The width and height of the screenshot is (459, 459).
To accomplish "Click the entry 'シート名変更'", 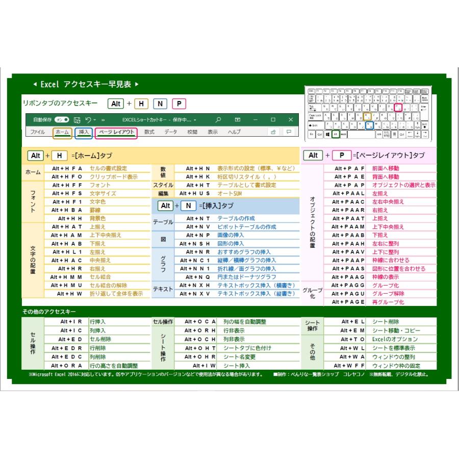I will click(240, 357).
